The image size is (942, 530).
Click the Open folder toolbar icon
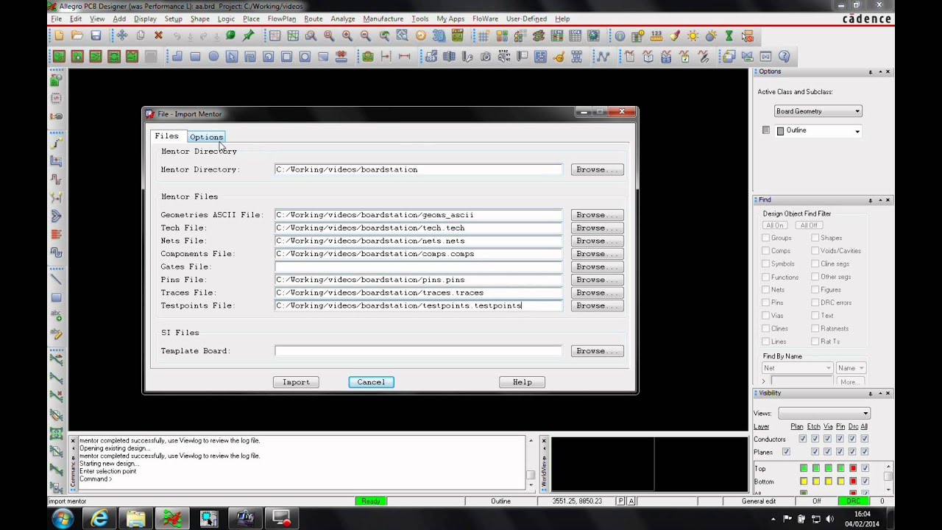(x=77, y=35)
